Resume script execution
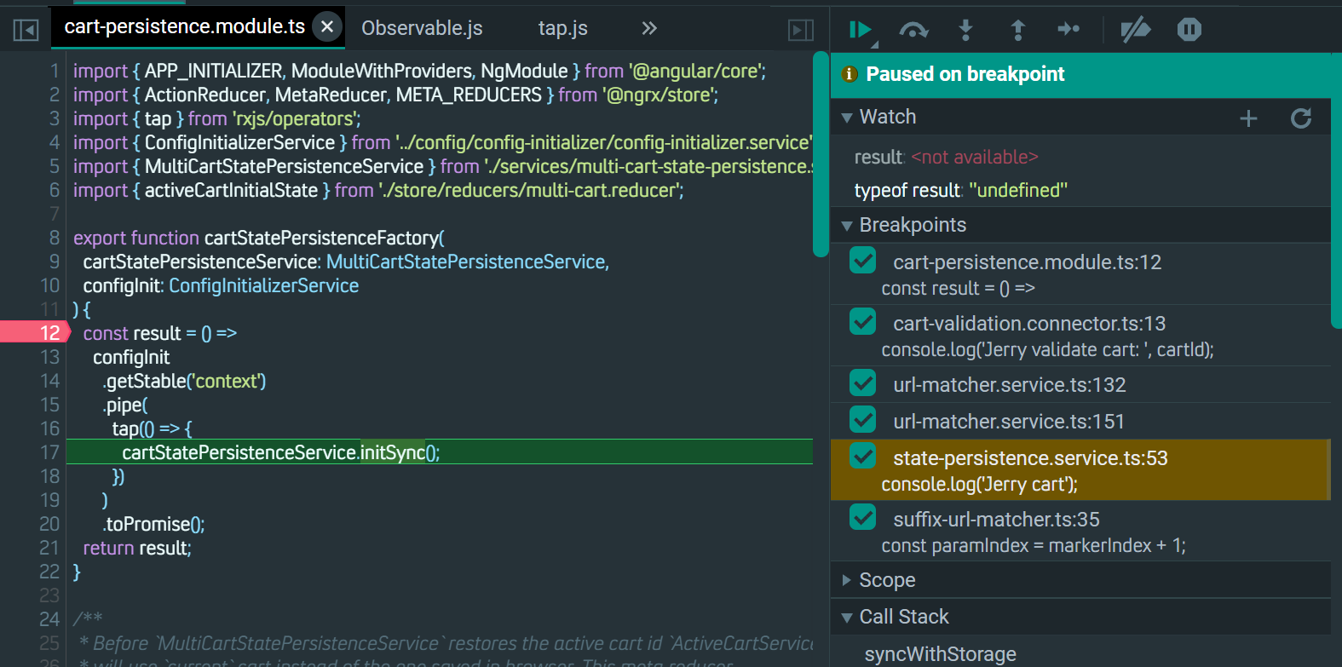The width and height of the screenshot is (1342, 667). tap(861, 30)
